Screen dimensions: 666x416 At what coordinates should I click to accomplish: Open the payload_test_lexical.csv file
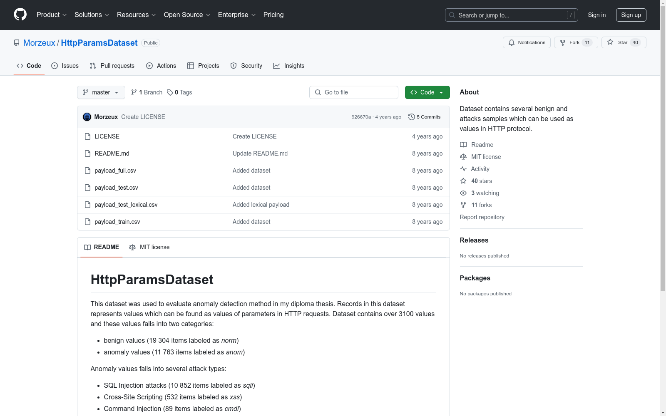[126, 205]
